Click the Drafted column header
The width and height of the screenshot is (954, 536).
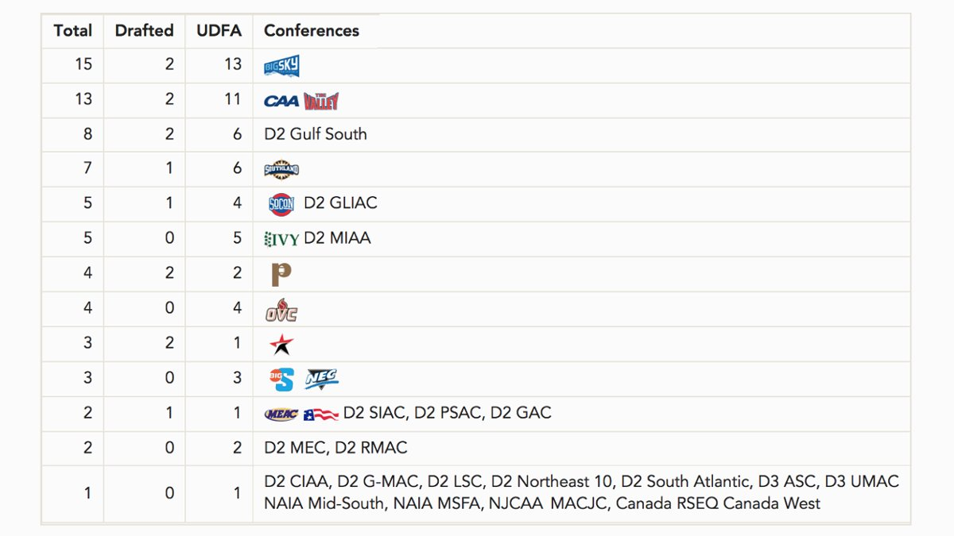coord(144,31)
